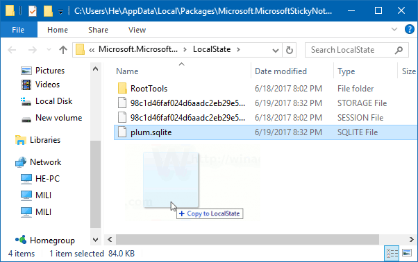This screenshot has height=262, width=418.
Task: Click the SQLITE File type cell
Action: point(358,132)
